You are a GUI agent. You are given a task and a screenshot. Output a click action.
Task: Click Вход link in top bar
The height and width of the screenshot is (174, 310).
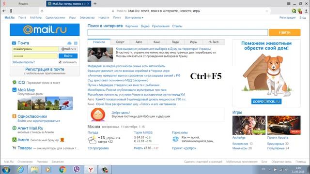tap(302, 17)
